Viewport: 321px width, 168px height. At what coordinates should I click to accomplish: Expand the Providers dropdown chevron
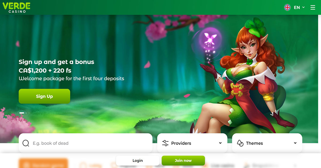[220, 143]
